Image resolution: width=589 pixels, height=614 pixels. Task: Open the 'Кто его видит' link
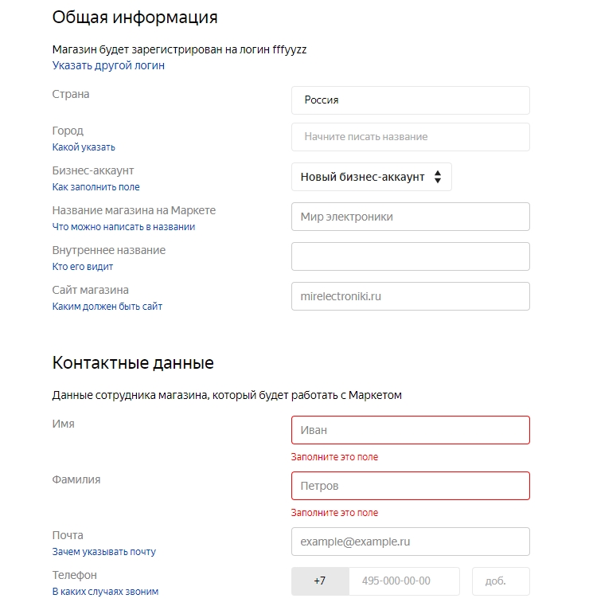[x=83, y=267]
